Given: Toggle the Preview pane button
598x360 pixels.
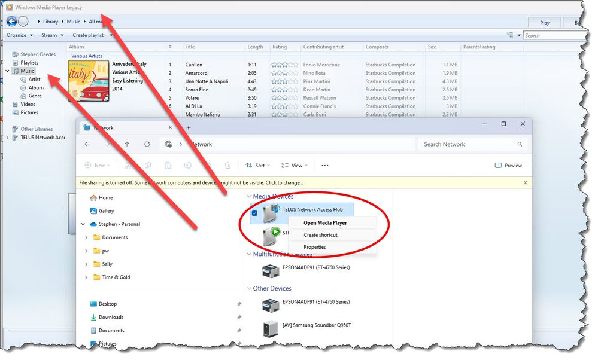Looking at the screenshot, I should (508, 166).
